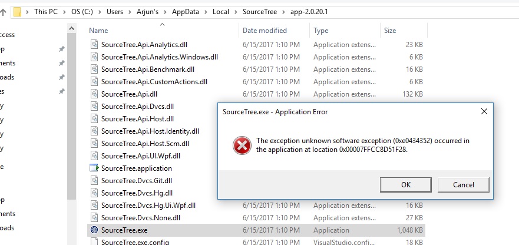Click the up arrow navigation icon

(x=4, y=12)
